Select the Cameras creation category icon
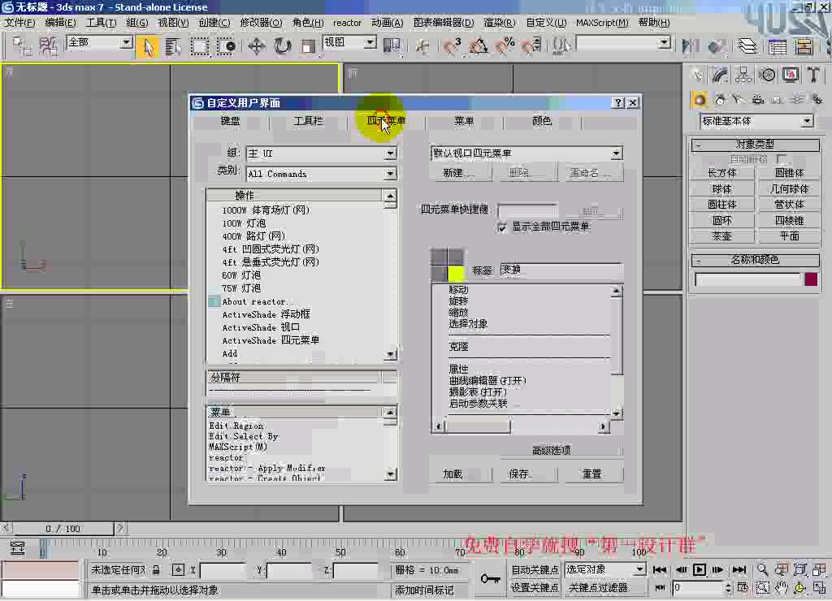Screen dimensions: 832x601 (757, 99)
